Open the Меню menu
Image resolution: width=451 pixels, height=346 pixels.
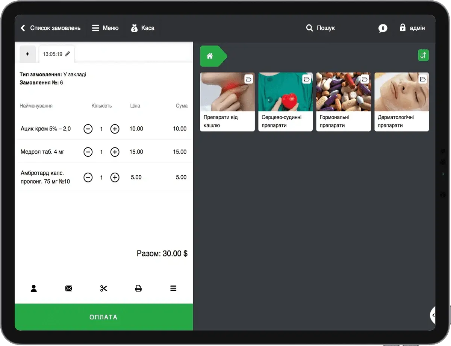coord(105,28)
